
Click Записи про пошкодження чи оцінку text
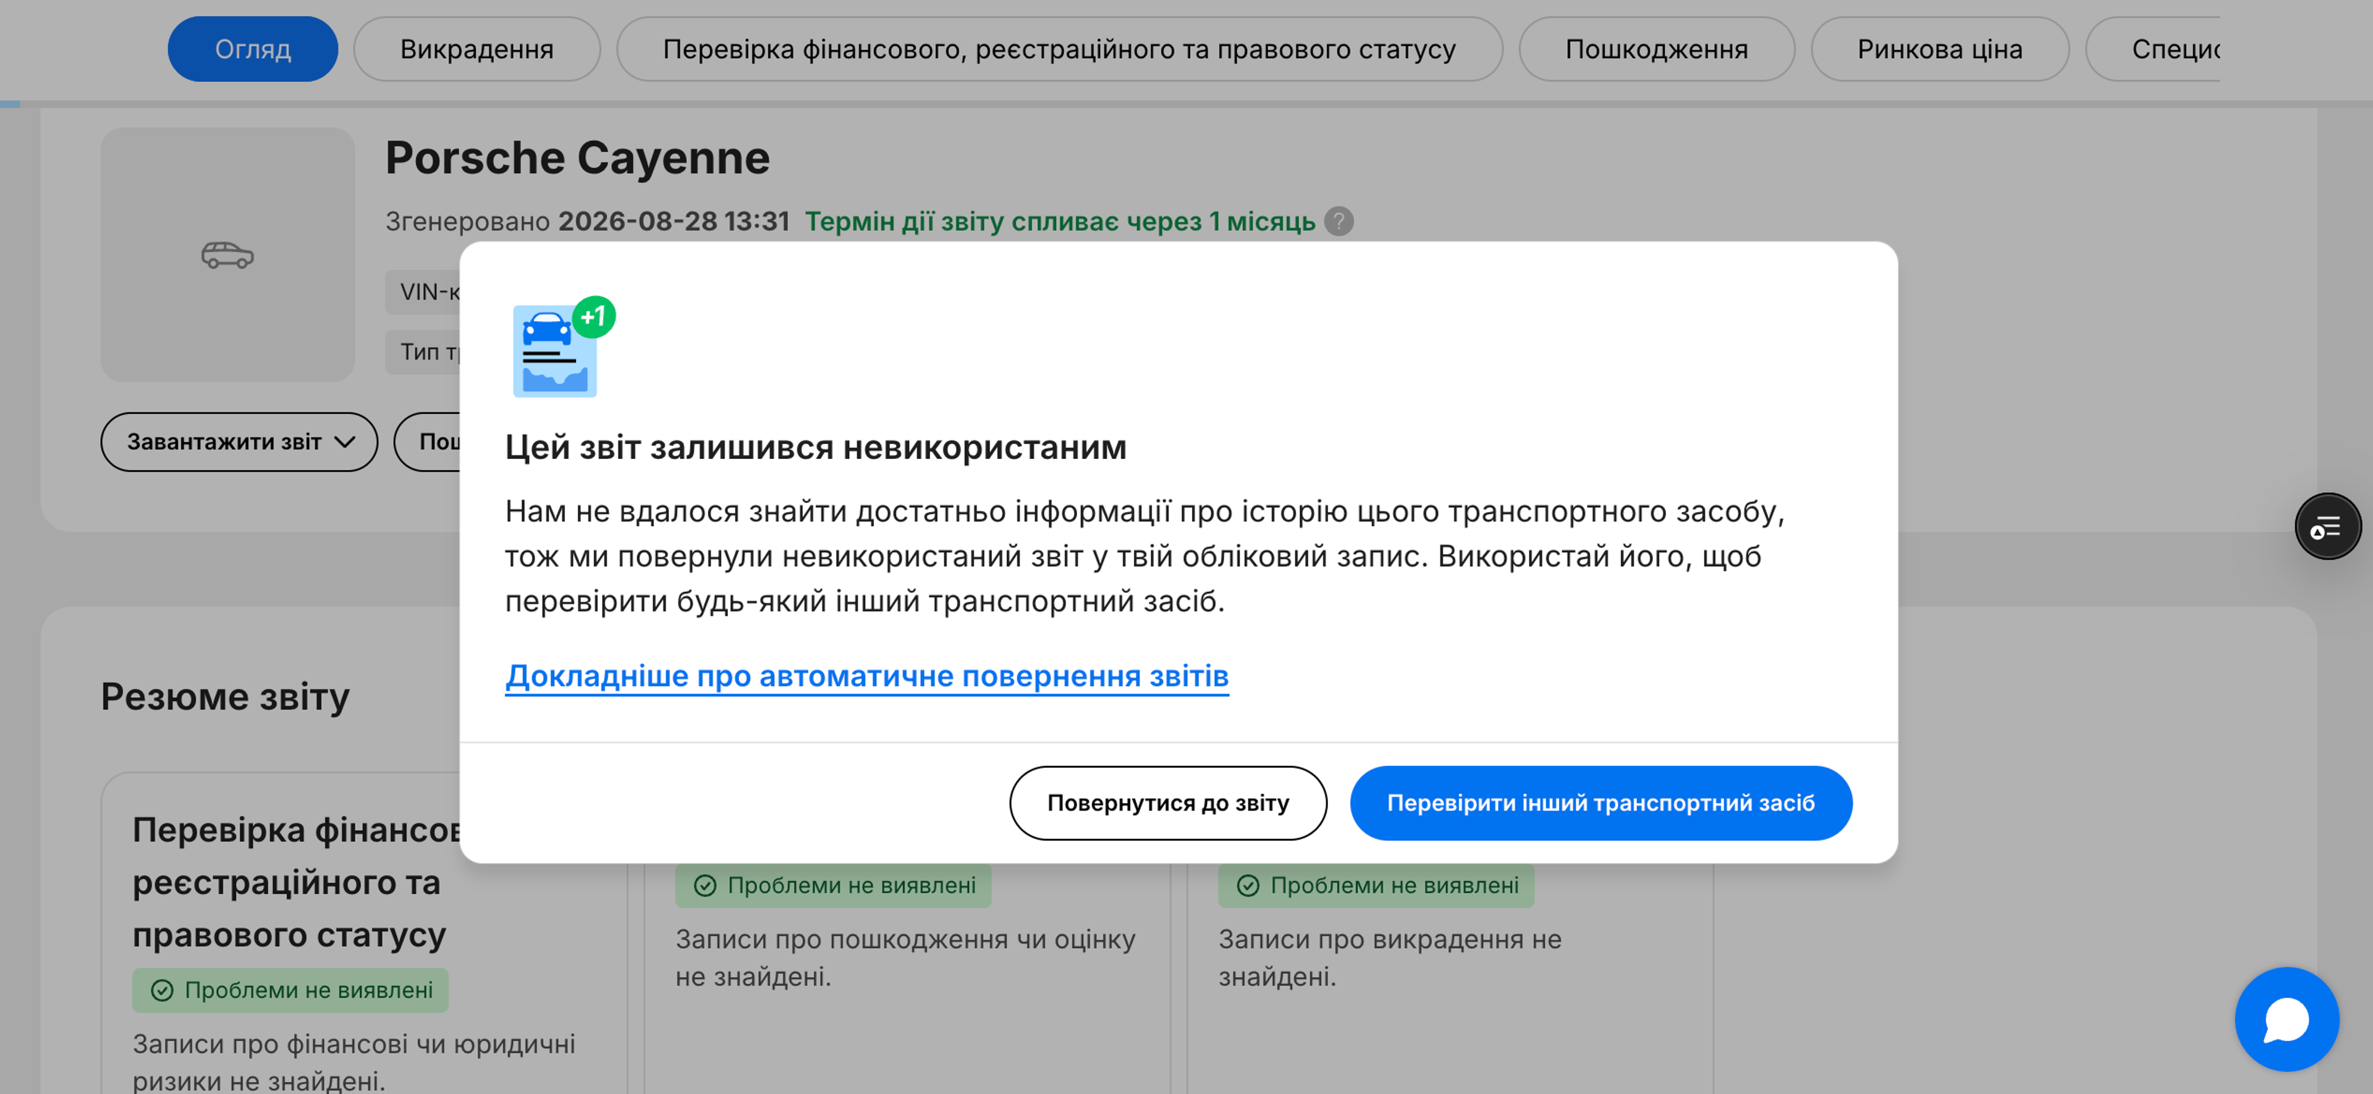point(905,957)
